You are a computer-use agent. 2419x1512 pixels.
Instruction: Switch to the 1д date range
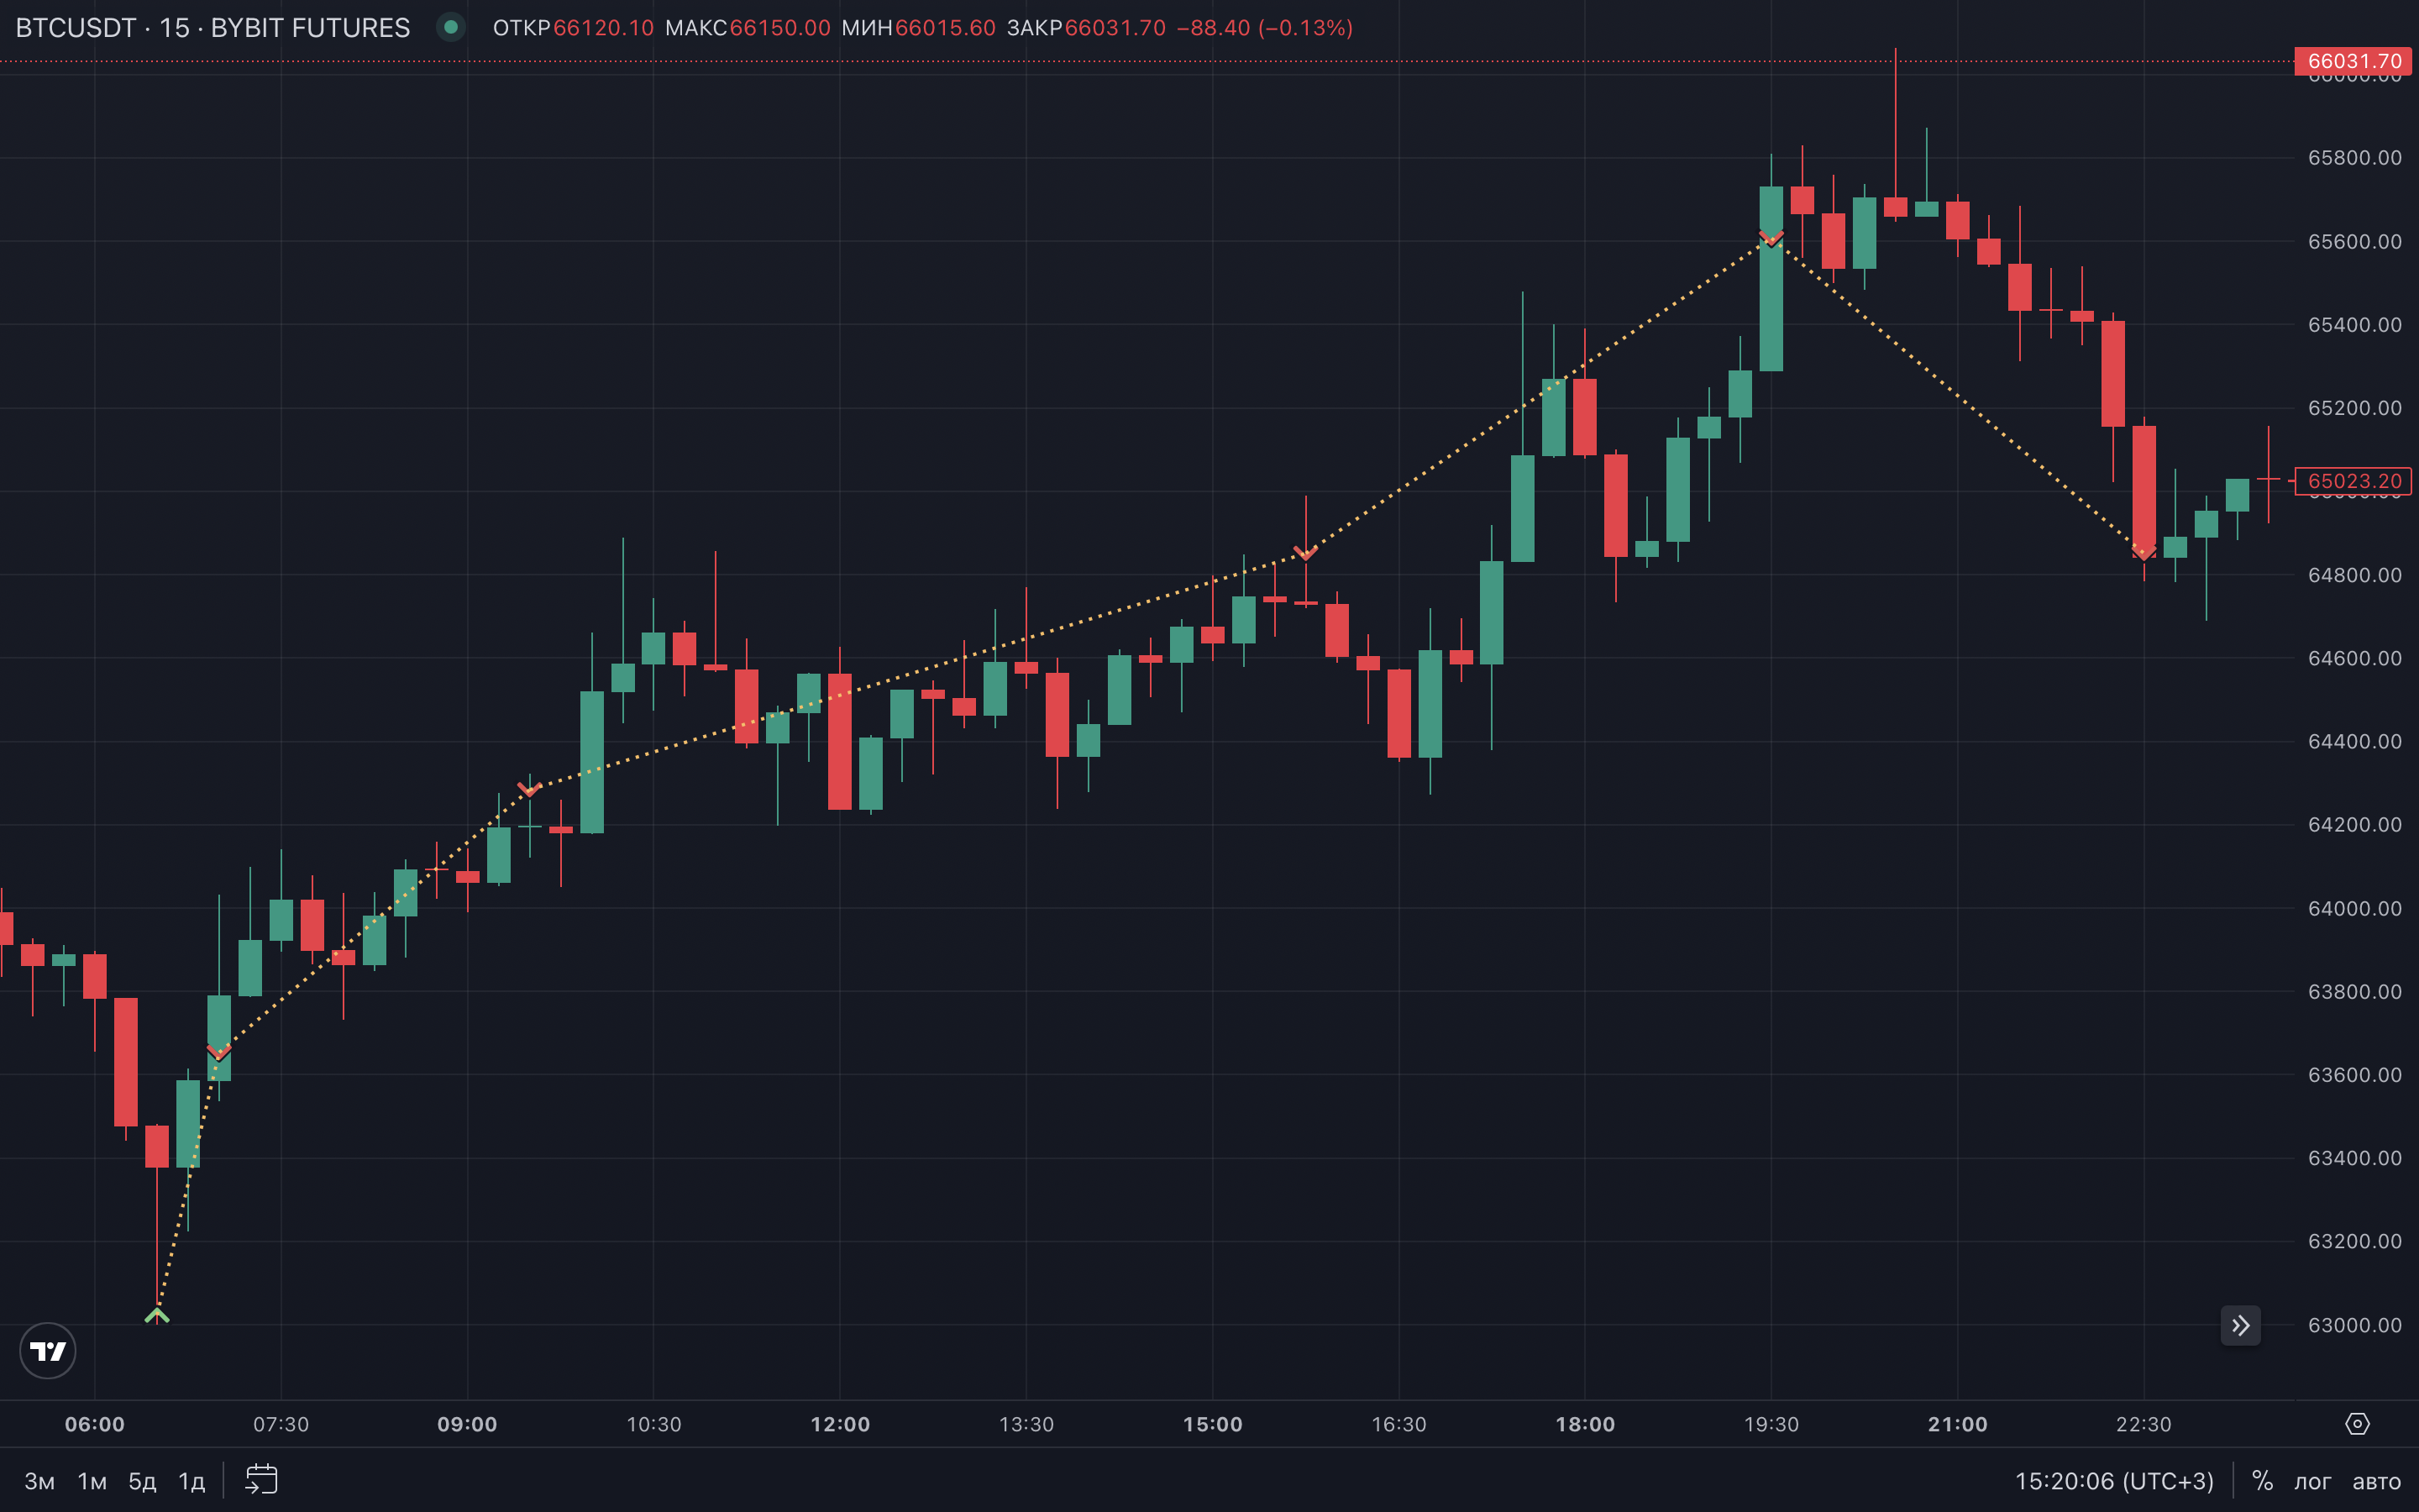coord(191,1481)
